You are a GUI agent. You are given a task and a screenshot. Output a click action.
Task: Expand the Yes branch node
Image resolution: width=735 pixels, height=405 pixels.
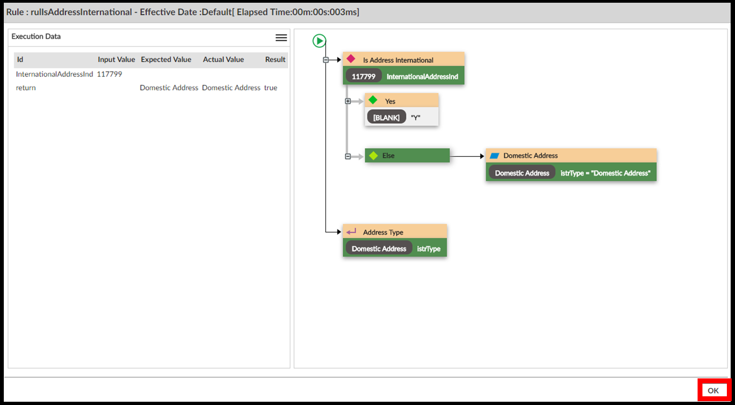348,101
